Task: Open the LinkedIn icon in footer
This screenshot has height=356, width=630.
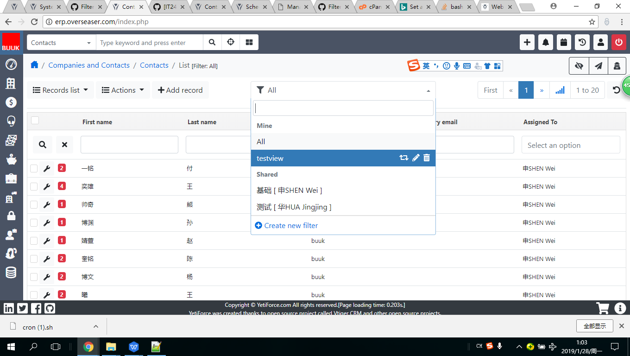Action: click(9, 308)
